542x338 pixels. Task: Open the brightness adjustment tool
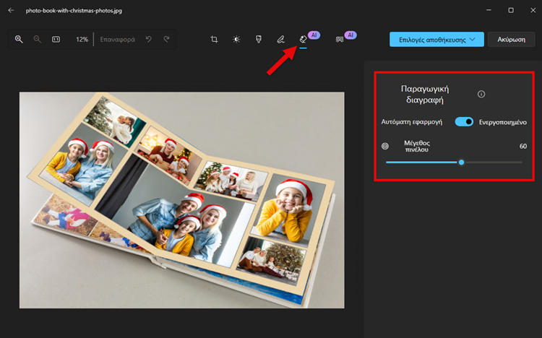coord(236,39)
